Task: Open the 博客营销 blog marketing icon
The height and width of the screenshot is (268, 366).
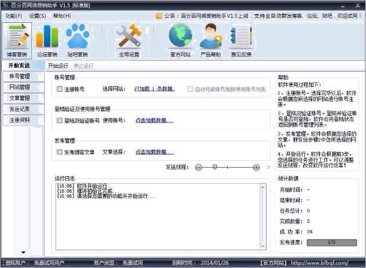Action: point(17,40)
